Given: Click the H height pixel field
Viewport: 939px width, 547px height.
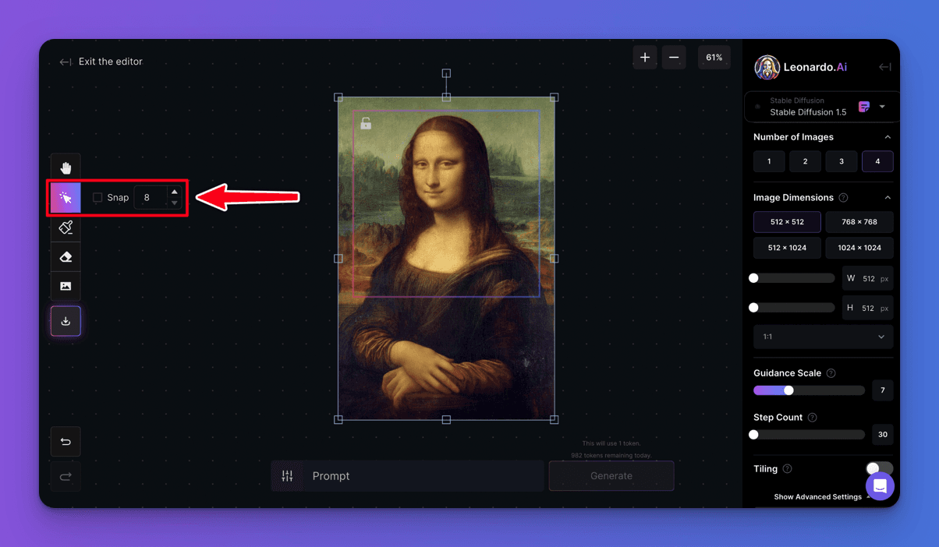Looking at the screenshot, I should point(867,308).
